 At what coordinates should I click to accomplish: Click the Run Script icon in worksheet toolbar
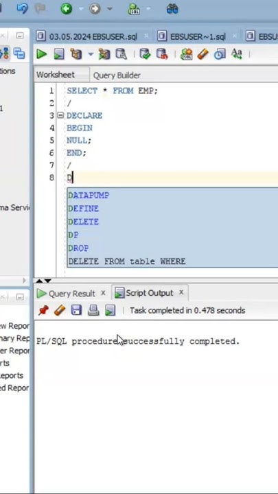[58, 54]
